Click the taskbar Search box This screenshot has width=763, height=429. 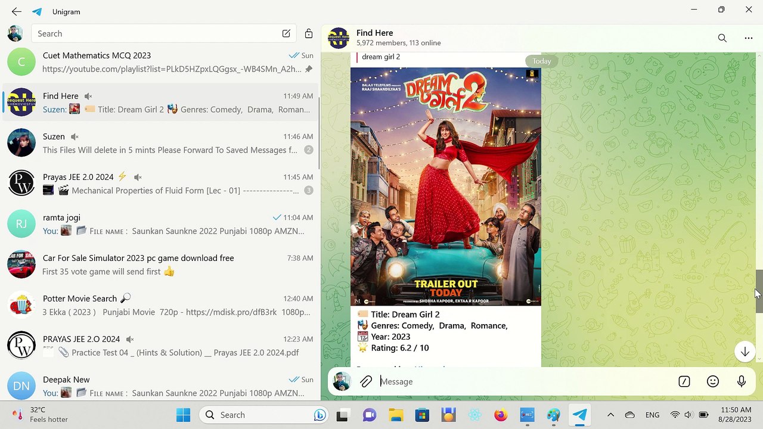pos(265,415)
